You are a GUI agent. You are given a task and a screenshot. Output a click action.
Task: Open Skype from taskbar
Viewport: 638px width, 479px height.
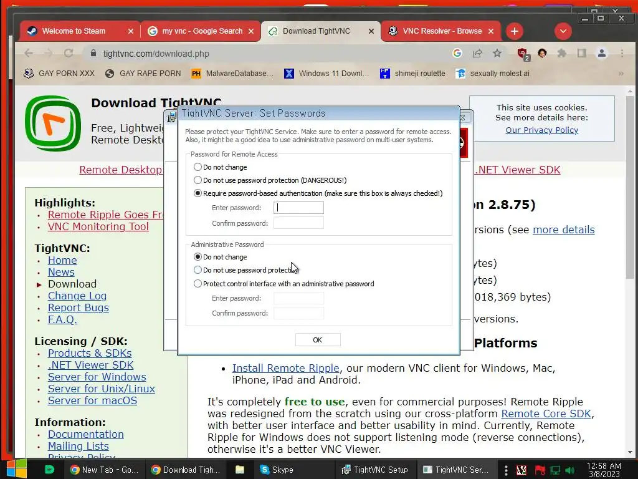[277, 470]
